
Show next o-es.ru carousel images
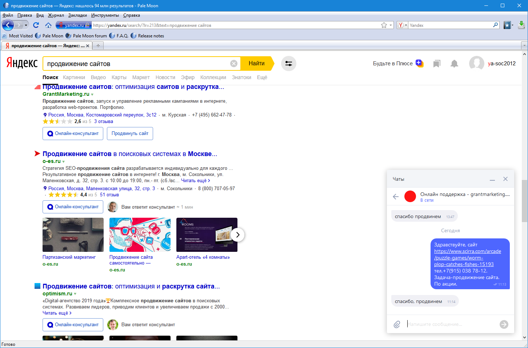[237, 235]
